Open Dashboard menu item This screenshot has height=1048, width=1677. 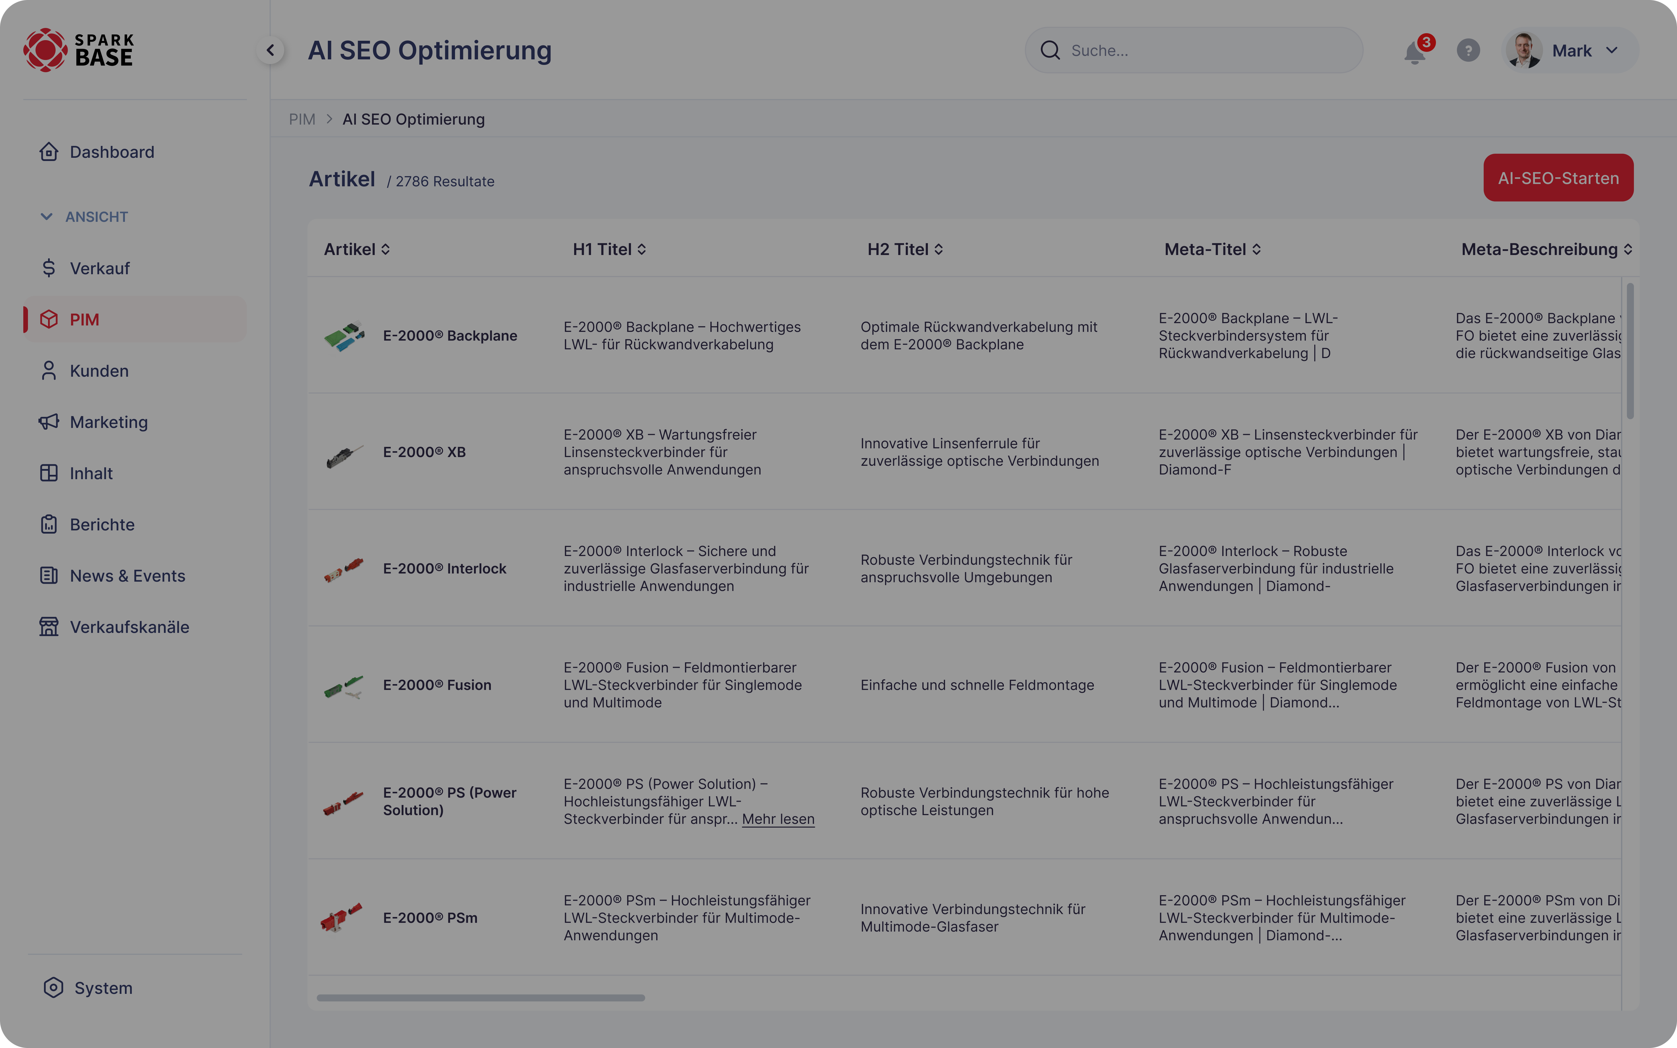135,152
